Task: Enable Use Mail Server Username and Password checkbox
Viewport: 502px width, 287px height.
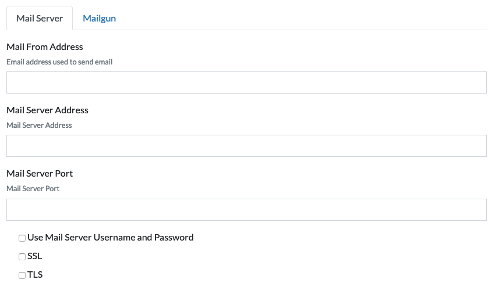Action: [x=22, y=238]
